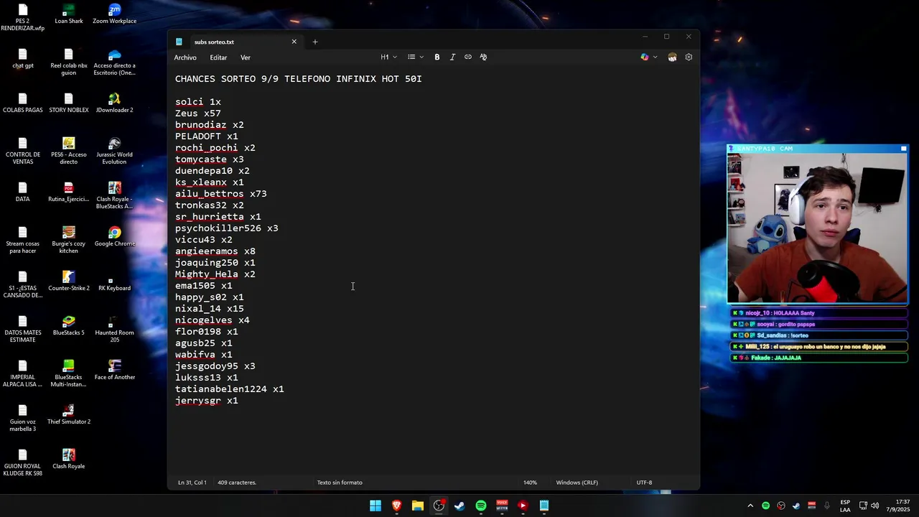Click the line 'tatianabelen1224 x1'
Viewport: 919px width, 517px height.
click(230, 389)
